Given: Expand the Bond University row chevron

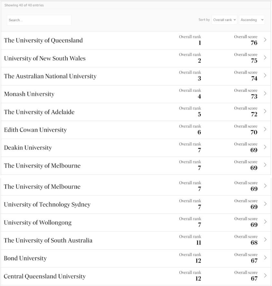Looking at the screenshot, I should pyautogui.click(x=265, y=257).
